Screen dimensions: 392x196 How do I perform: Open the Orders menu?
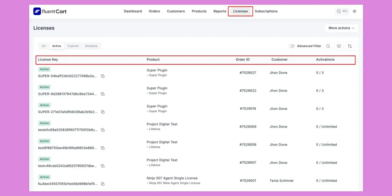pyautogui.click(x=154, y=11)
